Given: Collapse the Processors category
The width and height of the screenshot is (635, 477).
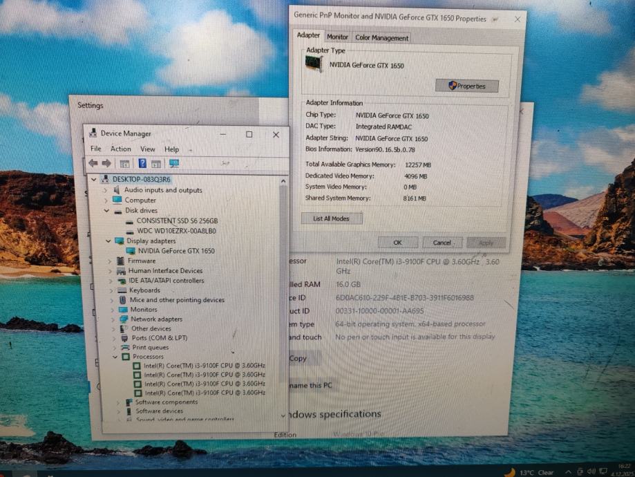Looking at the screenshot, I should (x=115, y=357).
